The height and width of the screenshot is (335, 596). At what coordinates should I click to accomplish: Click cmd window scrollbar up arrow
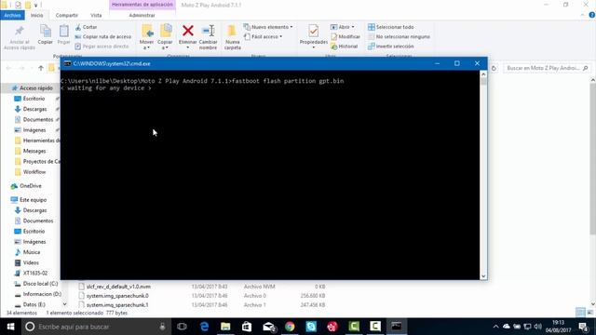click(483, 74)
